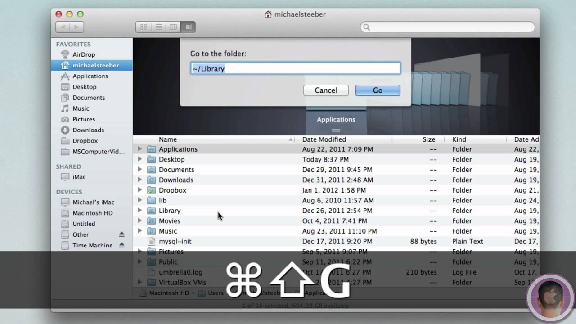This screenshot has width=576, height=324.
Task: Select iMac under Shared
Action: 79,177
